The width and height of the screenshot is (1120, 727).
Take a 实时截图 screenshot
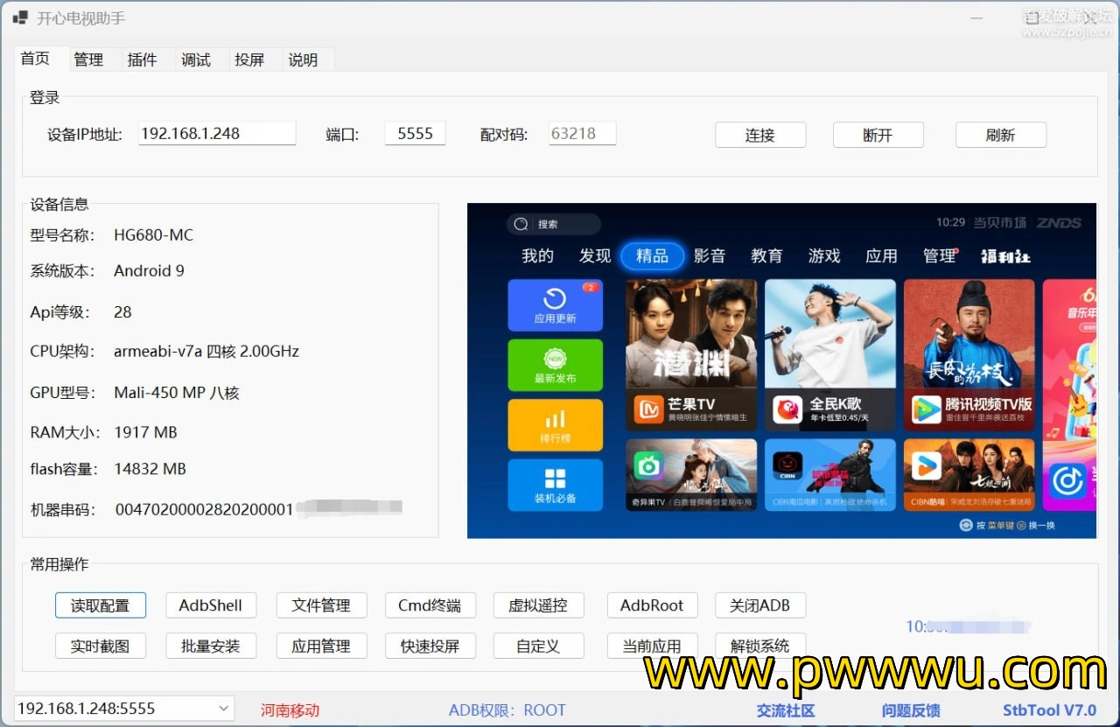100,646
